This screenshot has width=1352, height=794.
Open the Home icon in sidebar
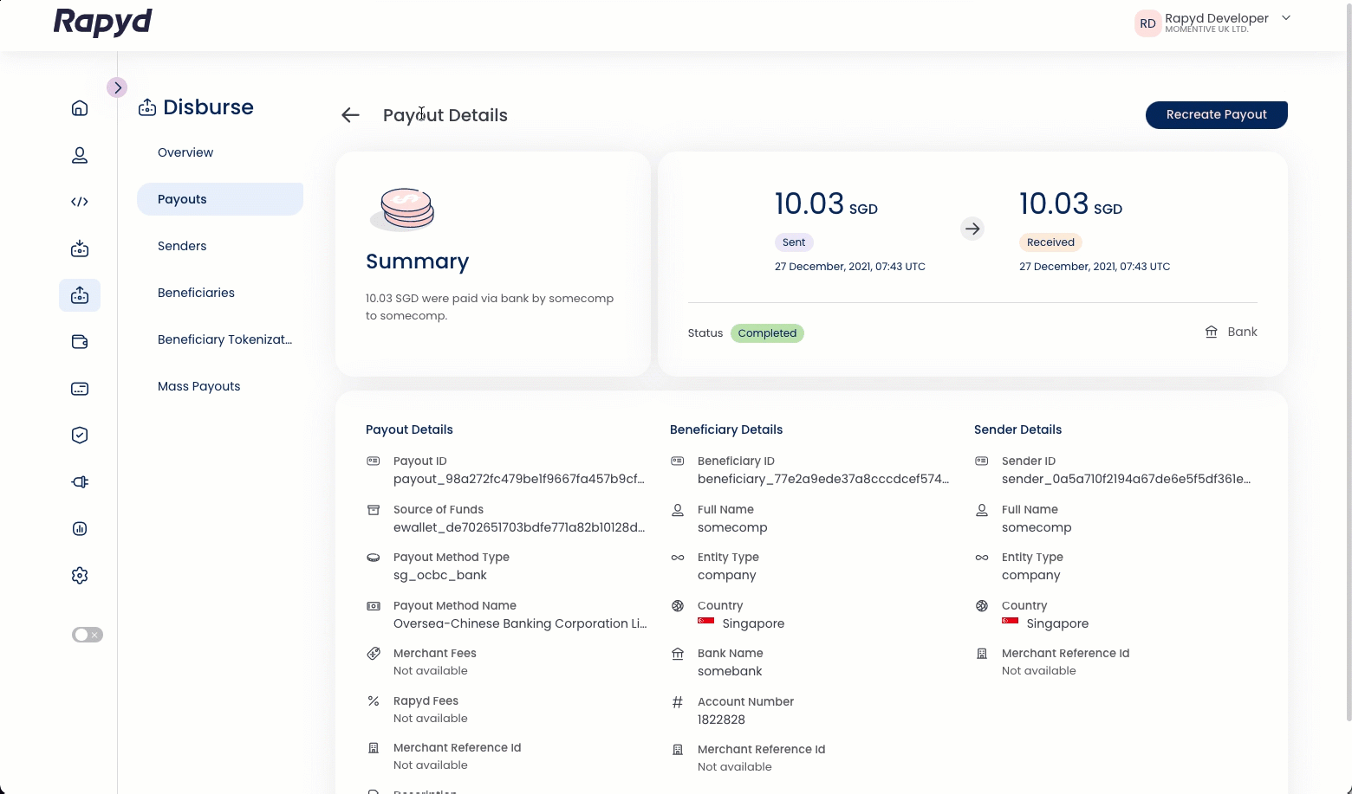80,108
